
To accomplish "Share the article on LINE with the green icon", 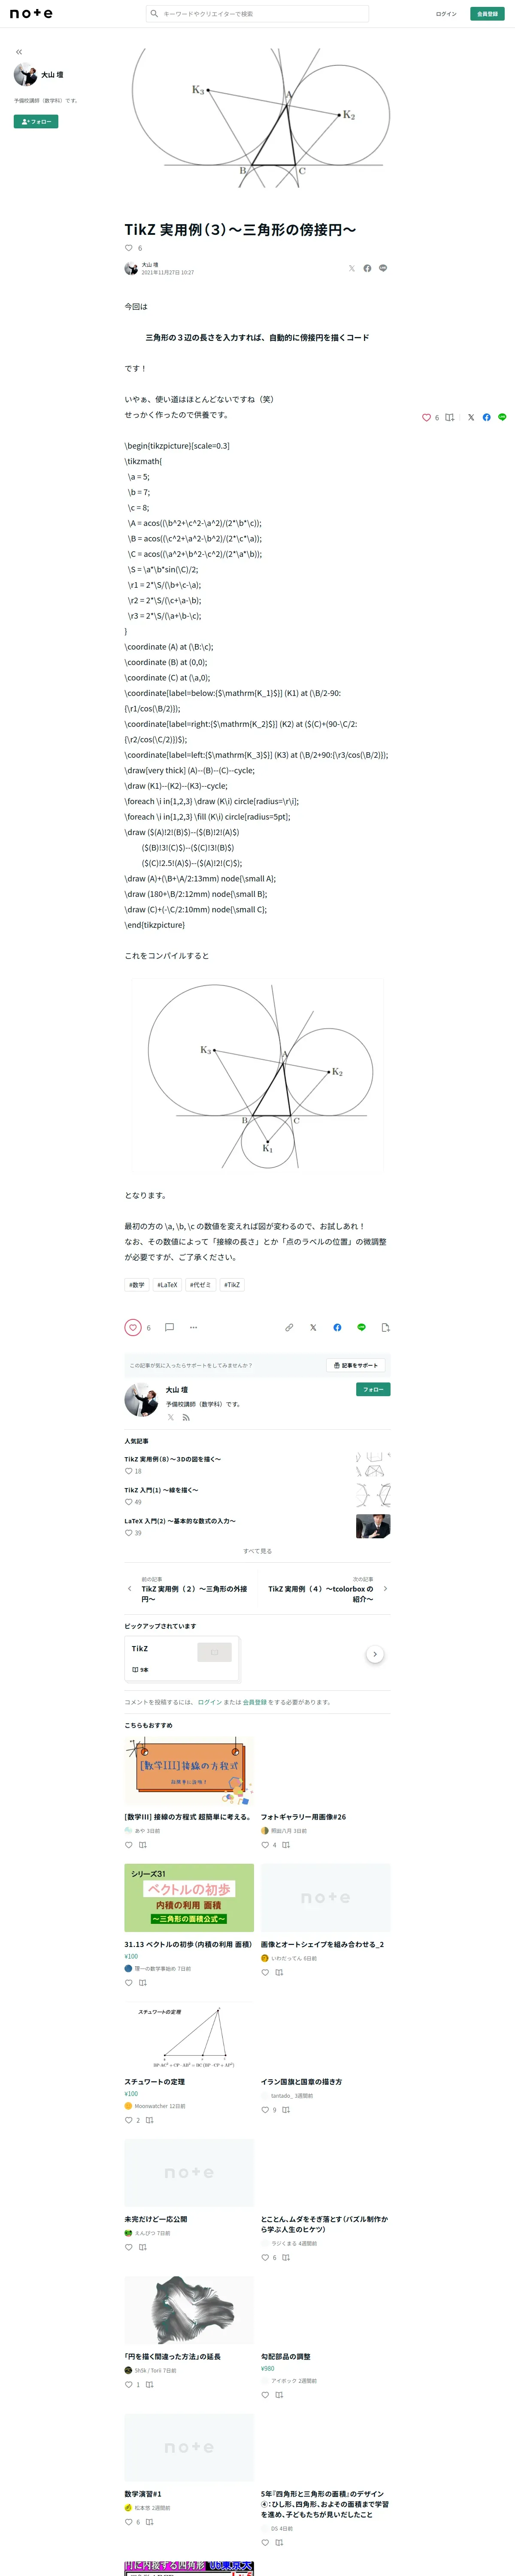I will [361, 1327].
